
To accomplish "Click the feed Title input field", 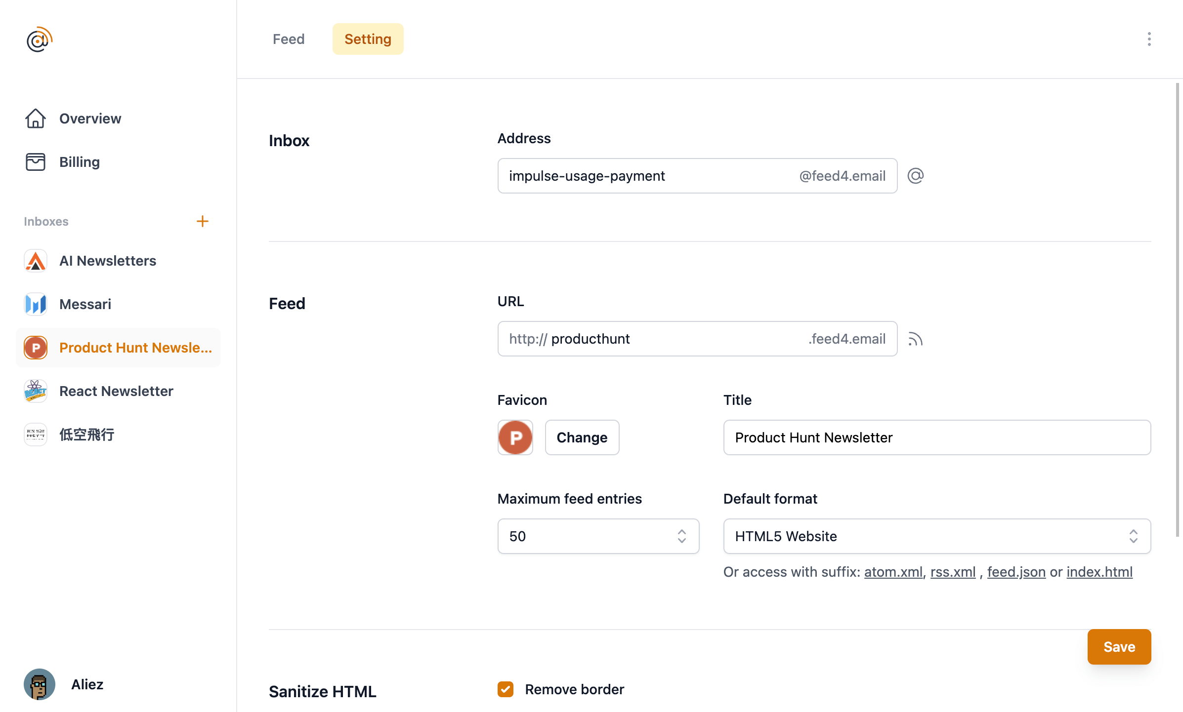I will tap(937, 437).
